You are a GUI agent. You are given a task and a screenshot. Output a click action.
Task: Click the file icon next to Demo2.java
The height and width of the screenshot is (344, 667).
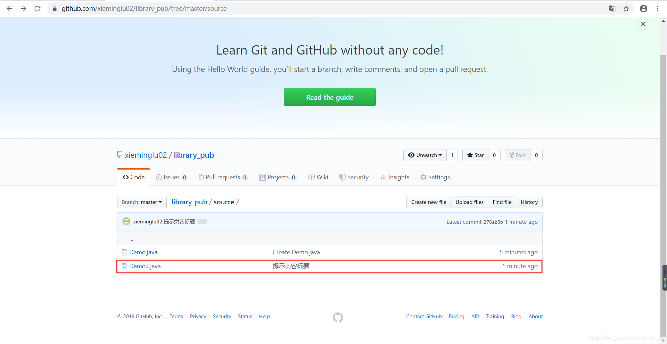coord(124,266)
